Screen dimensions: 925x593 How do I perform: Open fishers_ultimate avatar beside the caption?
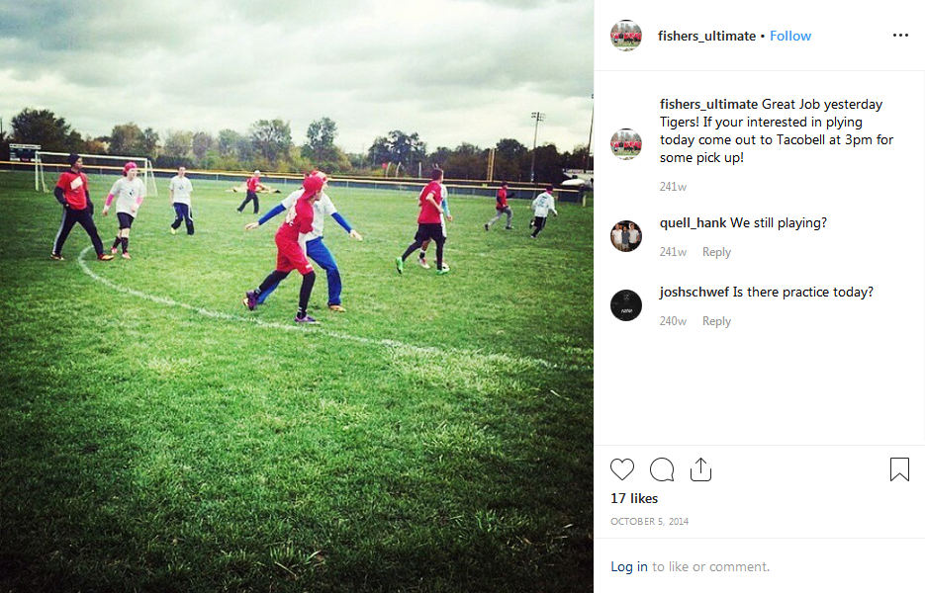click(626, 144)
